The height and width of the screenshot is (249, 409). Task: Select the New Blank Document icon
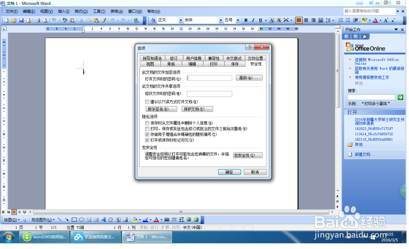pyautogui.click(x=6, y=20)
